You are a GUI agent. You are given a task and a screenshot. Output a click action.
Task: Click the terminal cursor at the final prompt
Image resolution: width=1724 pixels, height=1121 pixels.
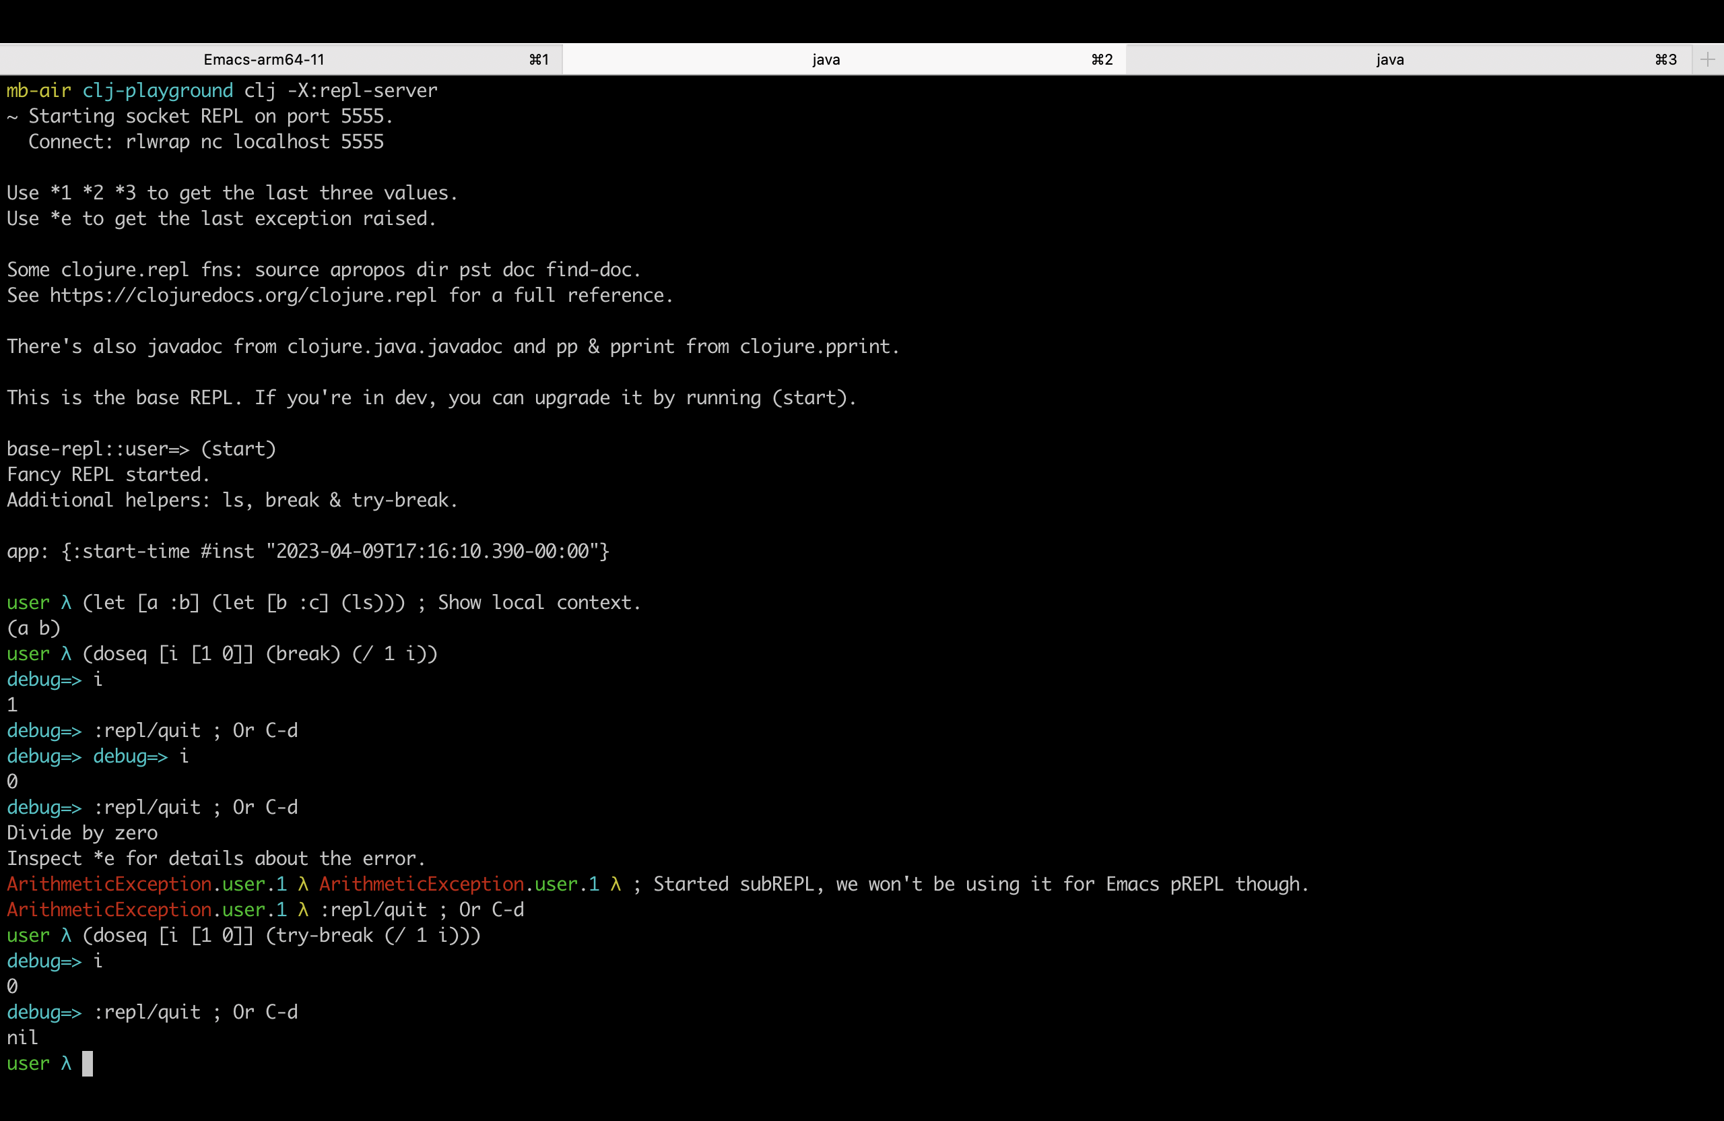(88, 1063)
